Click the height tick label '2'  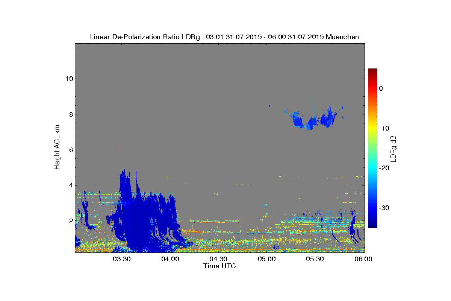70,221
